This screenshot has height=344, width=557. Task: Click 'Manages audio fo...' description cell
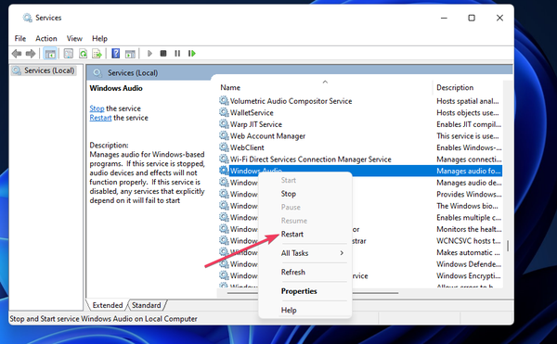click(x=469, y=171)
